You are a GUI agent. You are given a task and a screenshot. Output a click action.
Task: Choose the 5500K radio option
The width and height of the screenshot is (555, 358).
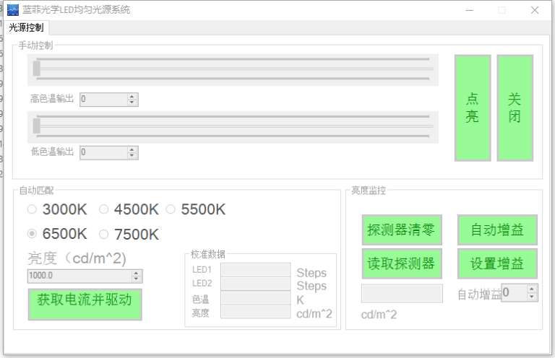click(171, 209)
